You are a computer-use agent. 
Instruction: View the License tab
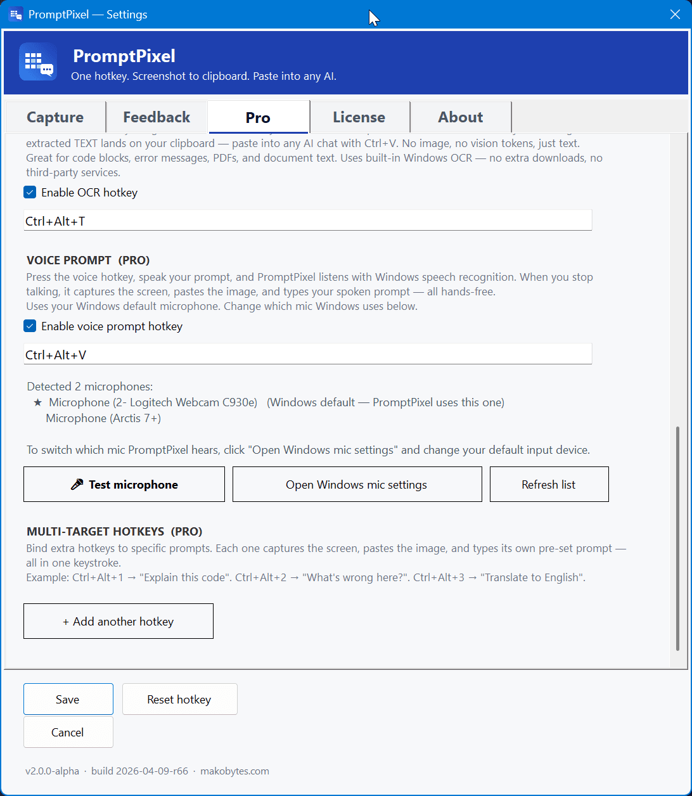click(x=359, y=117)
